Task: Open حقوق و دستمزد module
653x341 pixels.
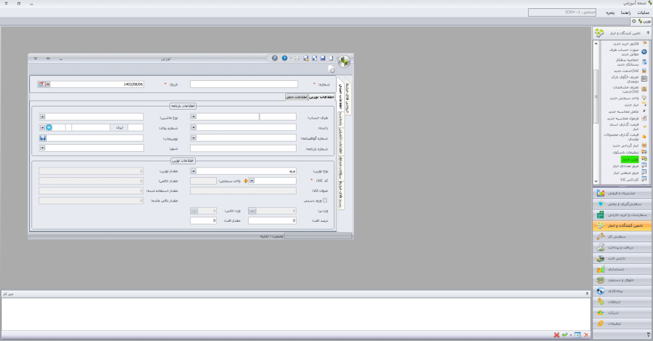Action: [x=622, y=280]
